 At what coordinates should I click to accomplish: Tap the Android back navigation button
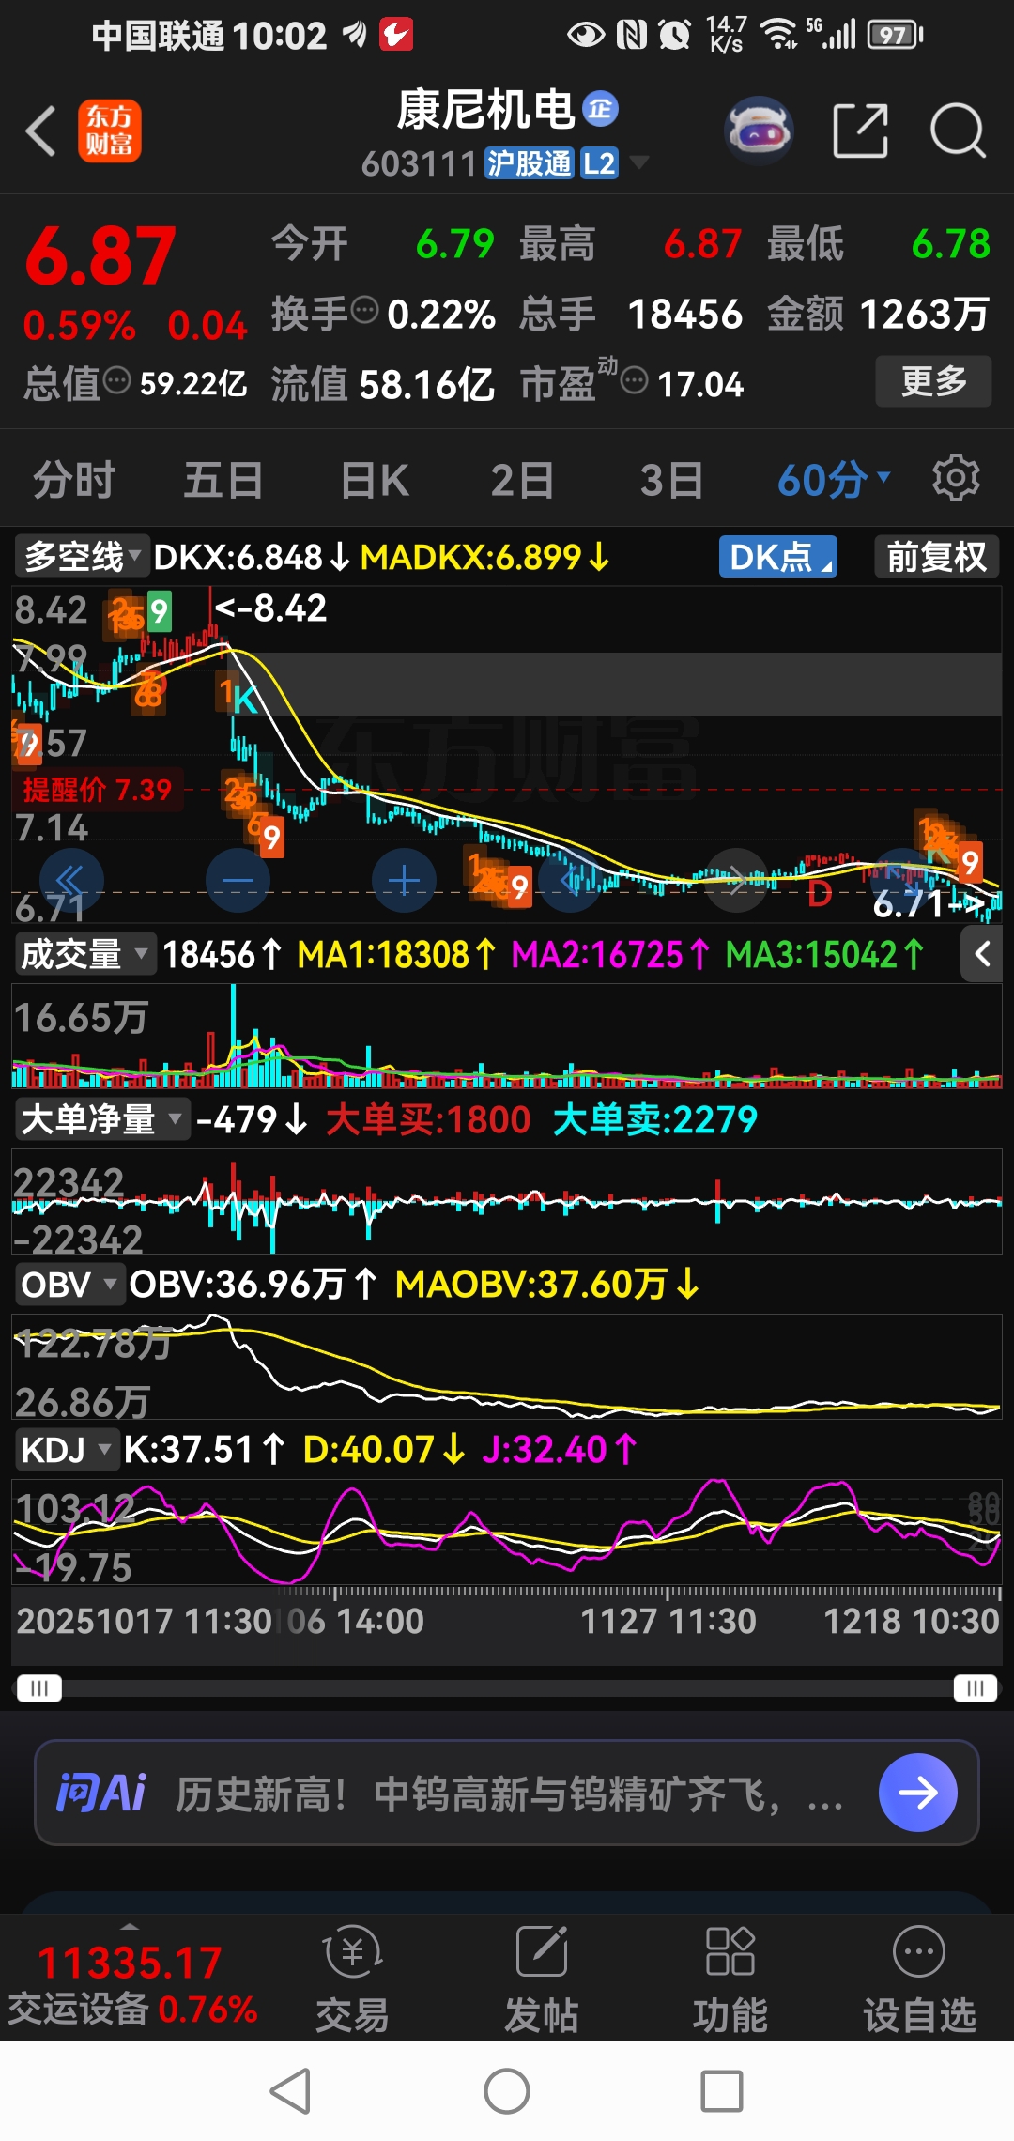(291, 2091)
